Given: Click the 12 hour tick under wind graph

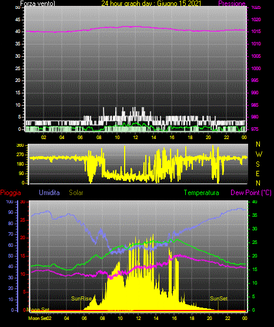Looking at the screenshot, I should tap(135, 137).
